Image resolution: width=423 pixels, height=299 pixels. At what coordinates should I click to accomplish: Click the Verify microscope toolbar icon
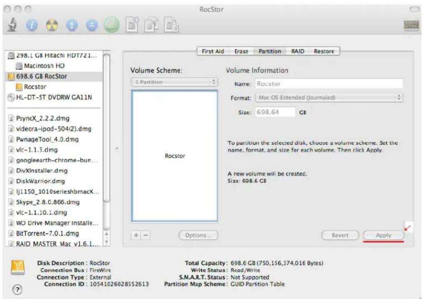(12, 25)
